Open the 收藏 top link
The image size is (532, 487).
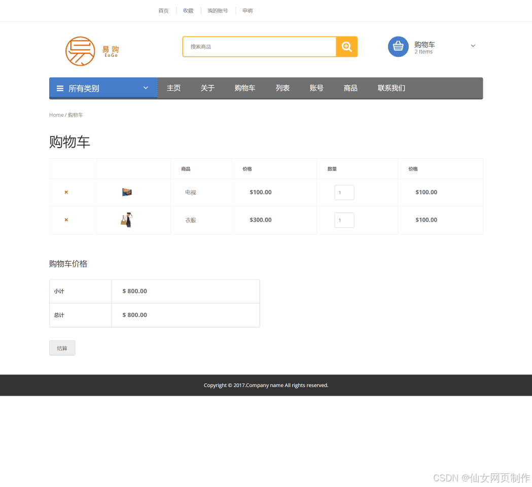[x=188, y=11]
